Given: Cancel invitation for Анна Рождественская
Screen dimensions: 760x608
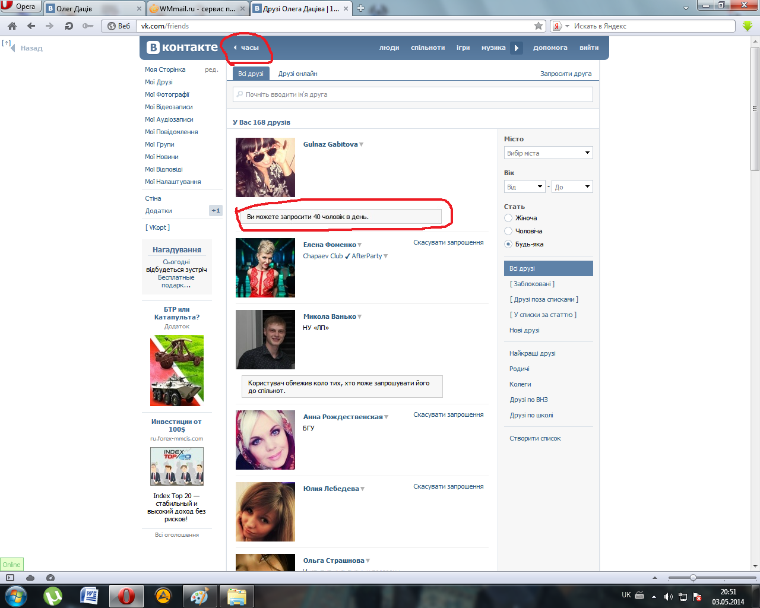Looking at the screenshot, I should (448, 414).
